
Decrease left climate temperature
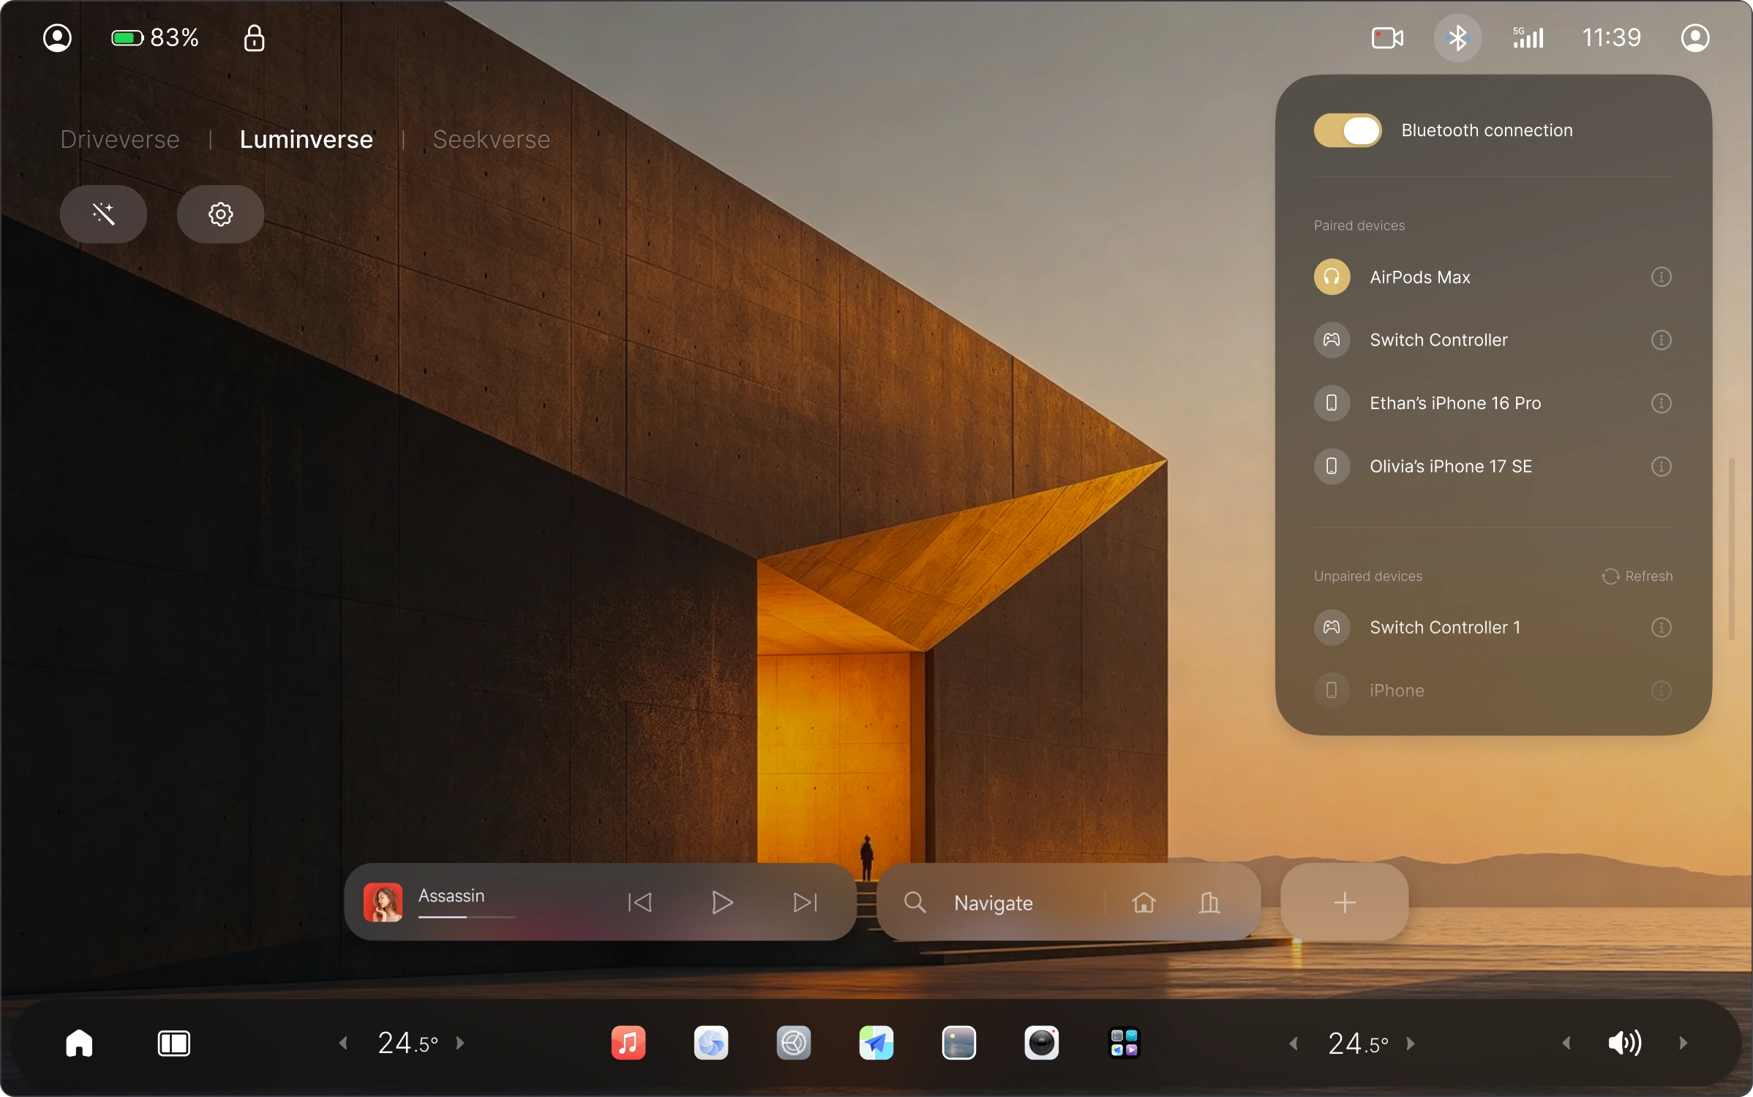coord(343,1044)
